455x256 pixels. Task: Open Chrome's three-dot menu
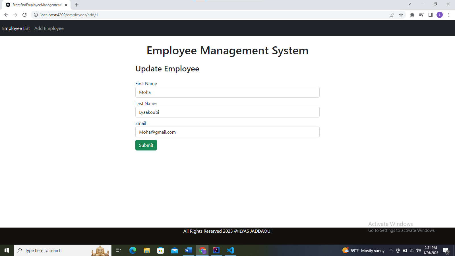click(449, 15)
